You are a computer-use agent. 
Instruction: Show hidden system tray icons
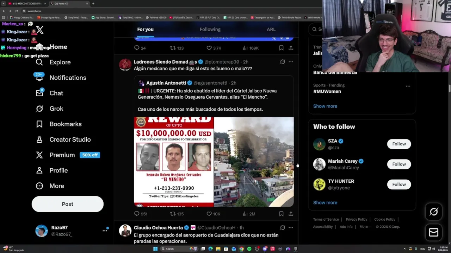point(404,249)
